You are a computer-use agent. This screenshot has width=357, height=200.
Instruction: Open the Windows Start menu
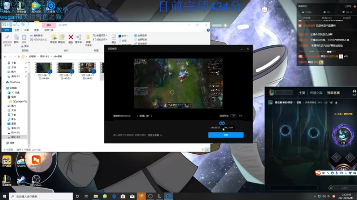coord(4,196)
